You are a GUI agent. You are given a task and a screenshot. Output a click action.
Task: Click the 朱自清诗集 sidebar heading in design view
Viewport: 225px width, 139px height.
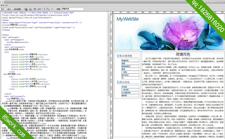(x=126, y=56)
